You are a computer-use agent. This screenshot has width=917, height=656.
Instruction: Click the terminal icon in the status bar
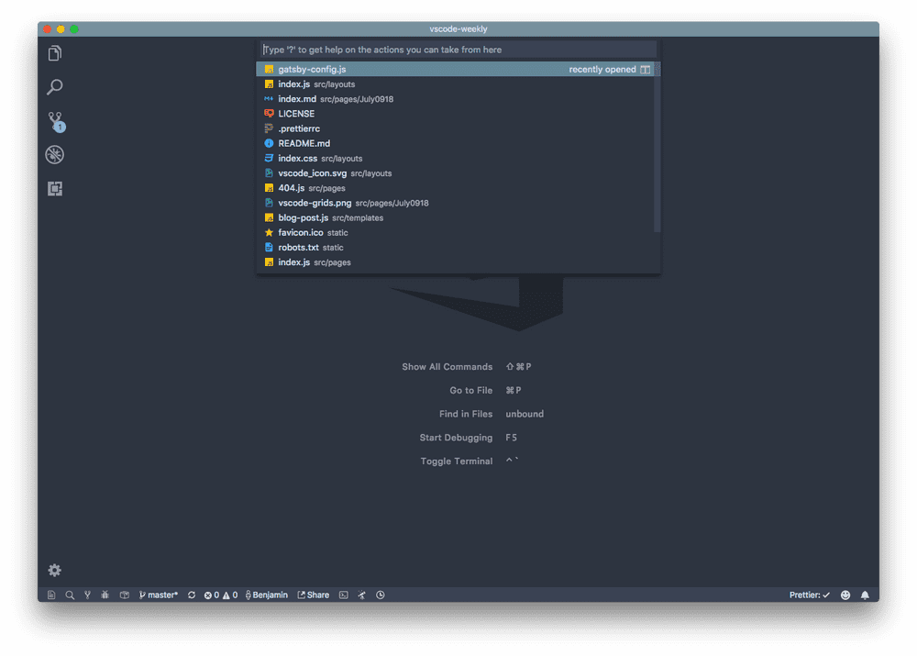pyautogui.click(x=344, y=595)
